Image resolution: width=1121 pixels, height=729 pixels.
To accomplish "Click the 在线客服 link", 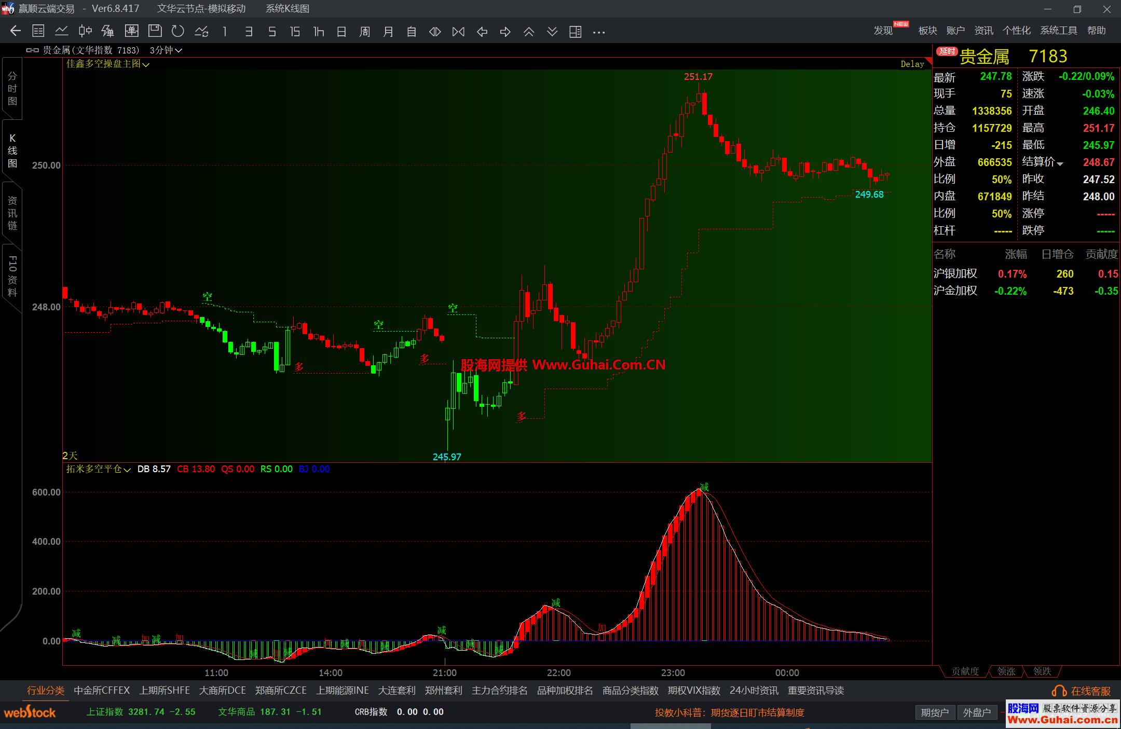I will [1090, 691].
